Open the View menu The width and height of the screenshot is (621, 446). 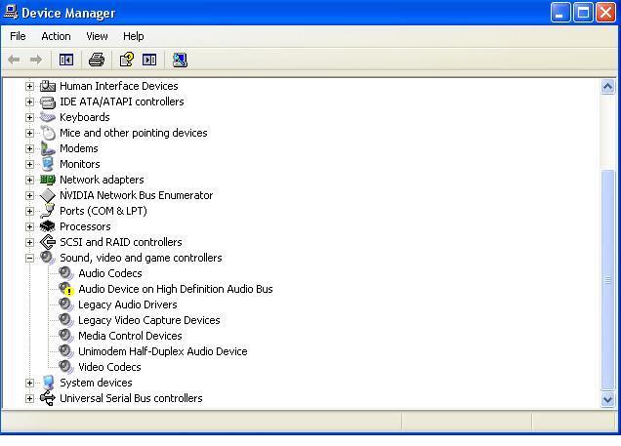(97, 36)
